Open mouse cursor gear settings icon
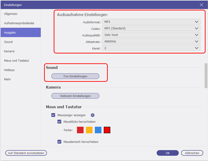 coord(93,115)
